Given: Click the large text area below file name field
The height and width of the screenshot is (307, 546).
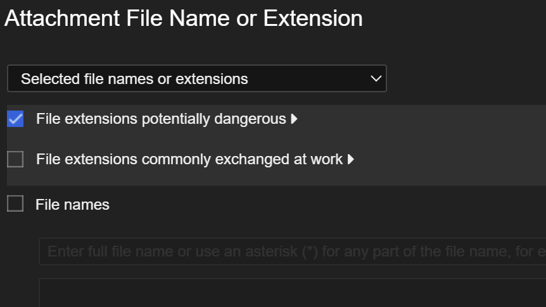Looking at the screenshot, I should click(x=291, y=293).
